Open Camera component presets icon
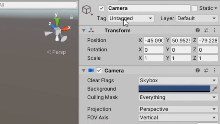Screen dimensions: 220x124 206,70
